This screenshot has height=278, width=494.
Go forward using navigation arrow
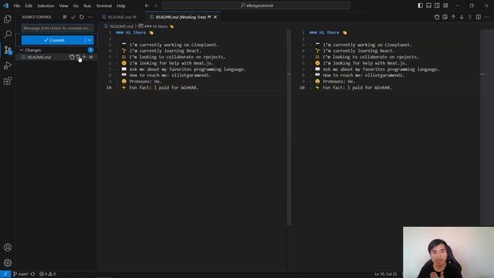pos(156,5)
